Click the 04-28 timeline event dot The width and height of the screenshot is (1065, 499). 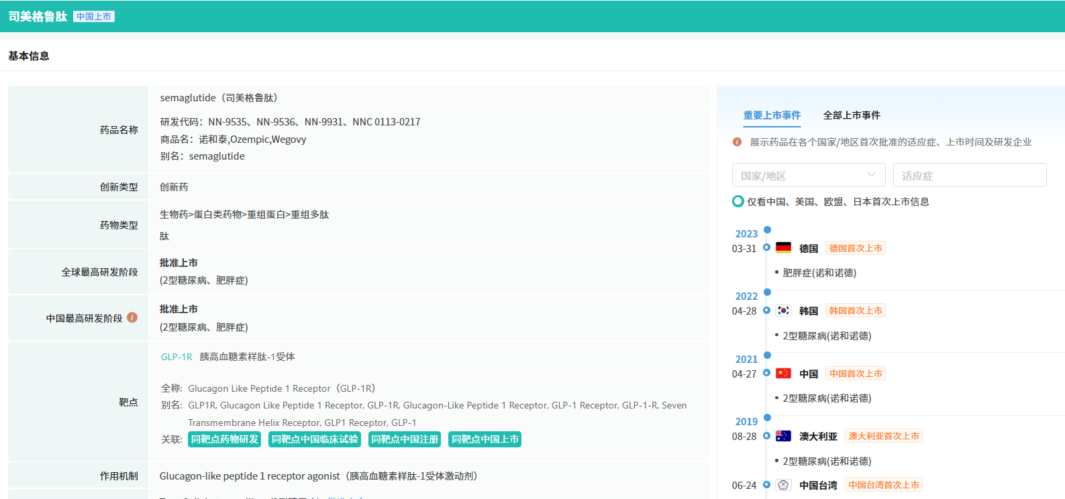point(766,311)
